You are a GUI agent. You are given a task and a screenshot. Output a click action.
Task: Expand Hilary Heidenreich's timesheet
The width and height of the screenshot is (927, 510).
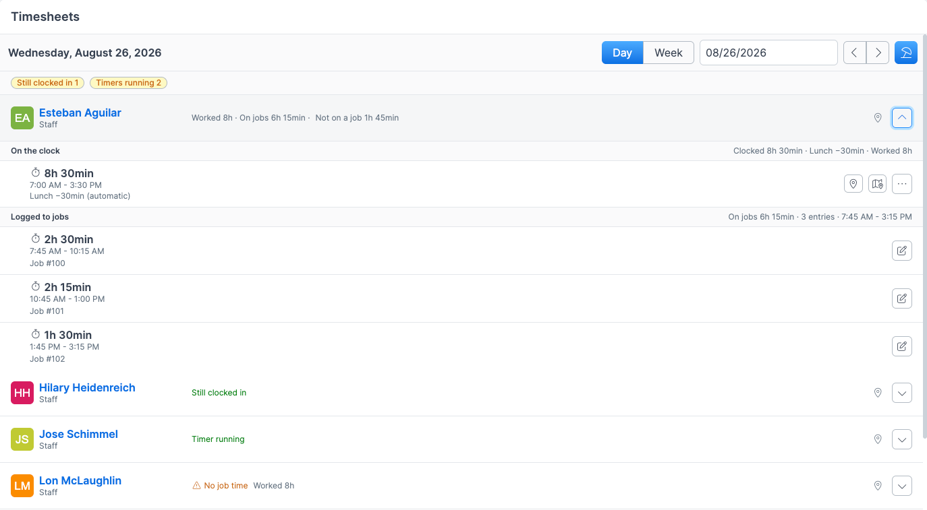902,393
